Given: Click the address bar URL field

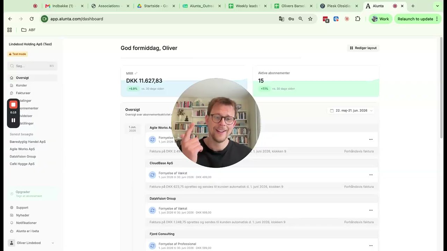Looking at the screenshot, I should [161, 19].
